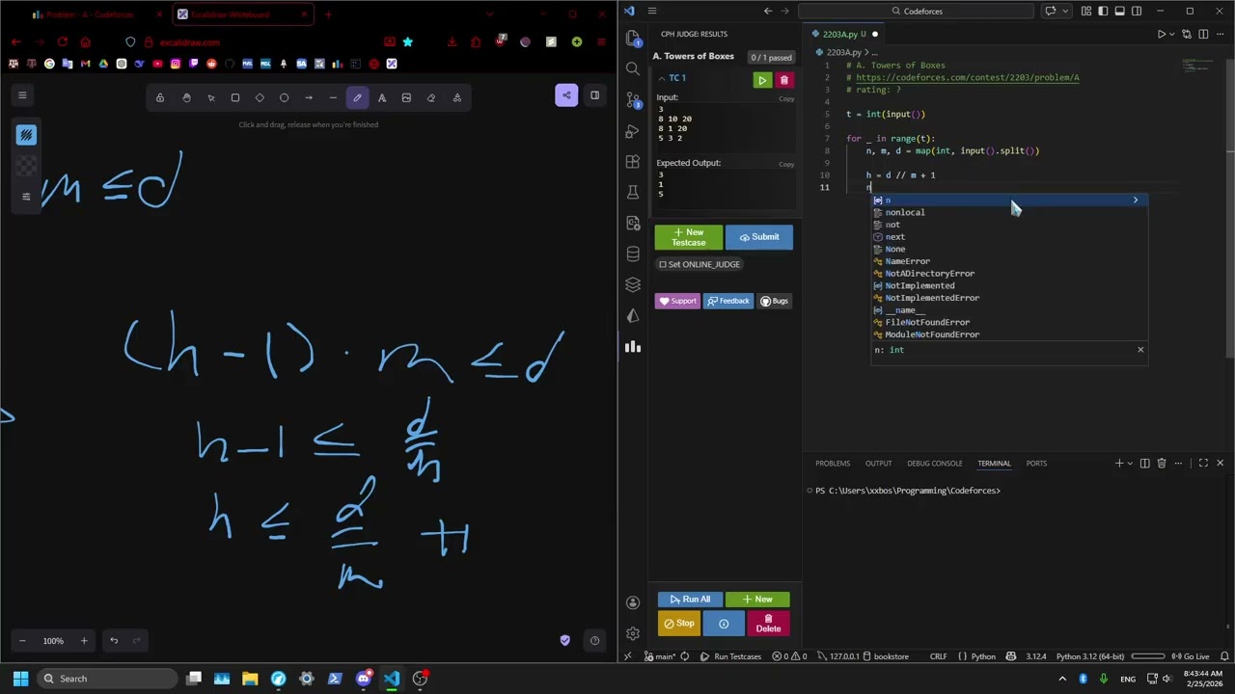Open the CPH Judge bar-chart sidebar icon
Viewport: 1235px width, 694px height.
(x=633, y=347)
